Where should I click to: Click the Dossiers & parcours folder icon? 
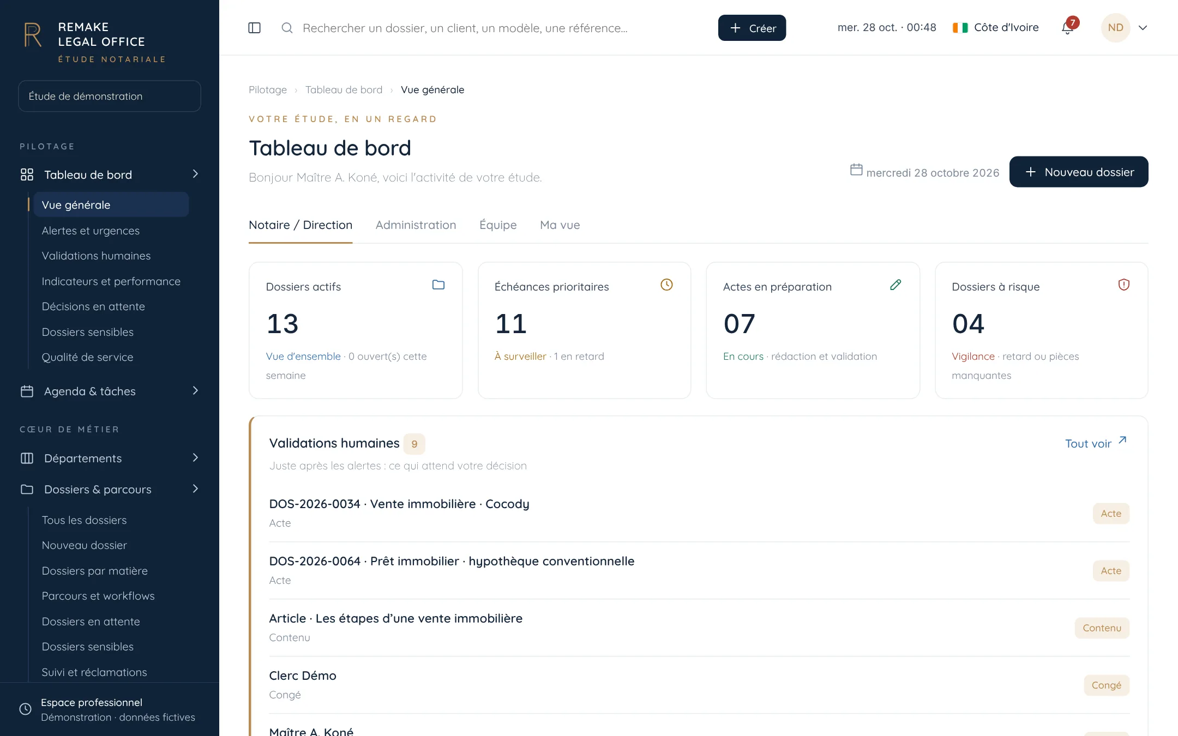[27, 490]
